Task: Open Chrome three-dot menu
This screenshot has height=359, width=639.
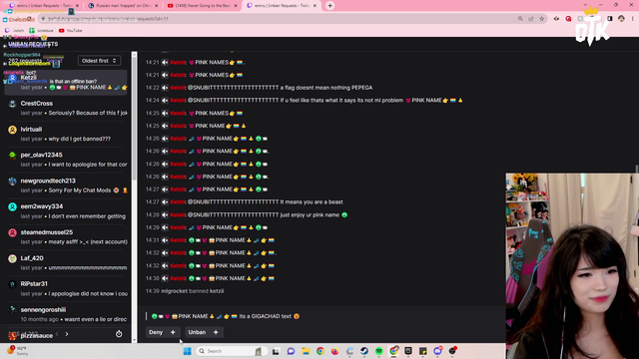Action: pos(632,19)
